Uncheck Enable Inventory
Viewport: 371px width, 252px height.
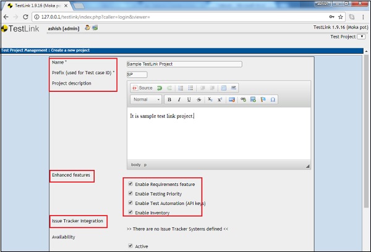(x=130, y=212)
